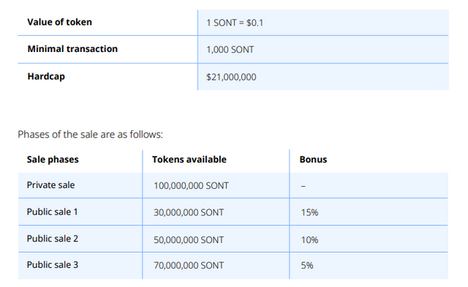Select the '10%' bonus cell

tap(309, 239)
